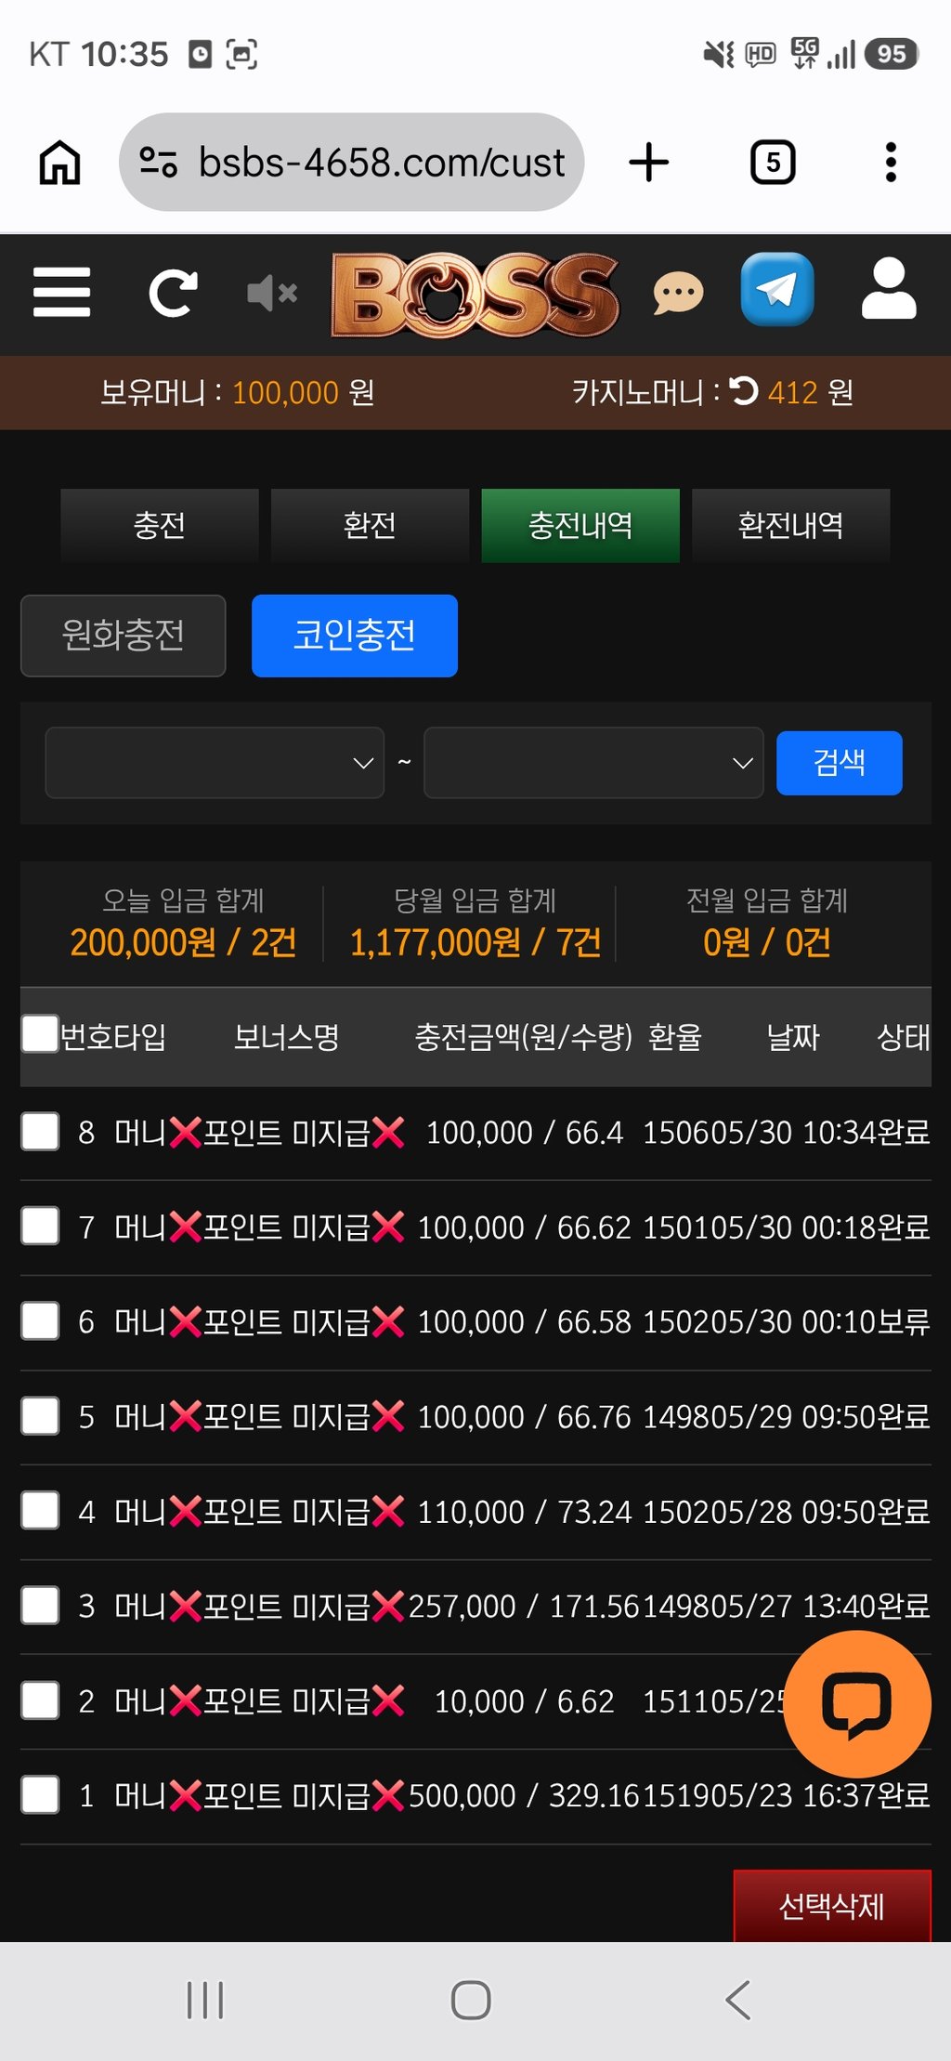The image size is (951, 2061).
Task: Open the orange floating live chat button
Action: (x=857, y=1704)
